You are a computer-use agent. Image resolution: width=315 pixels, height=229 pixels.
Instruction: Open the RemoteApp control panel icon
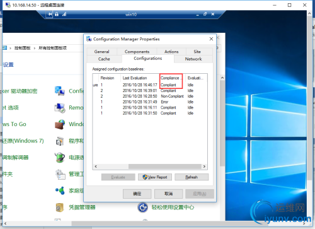click(x=60, y=108)
